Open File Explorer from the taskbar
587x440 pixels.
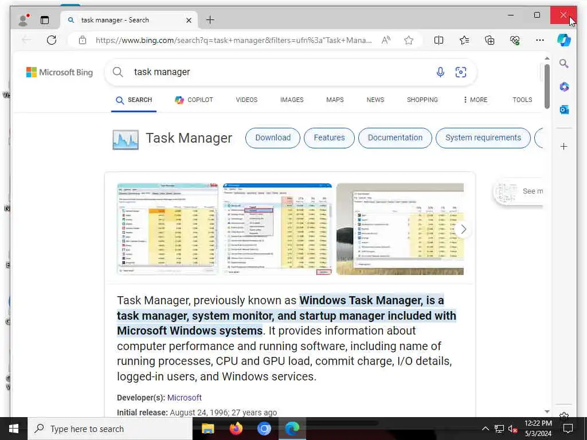coord(208,429)
